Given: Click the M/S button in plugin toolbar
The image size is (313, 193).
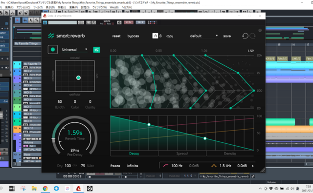Looking at the screenshot, I should point(140,22).
